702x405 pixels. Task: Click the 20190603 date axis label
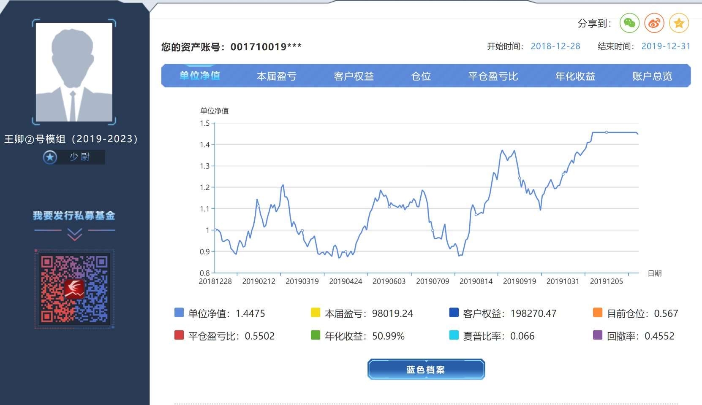pyautogui.click(x=389, y=281)
